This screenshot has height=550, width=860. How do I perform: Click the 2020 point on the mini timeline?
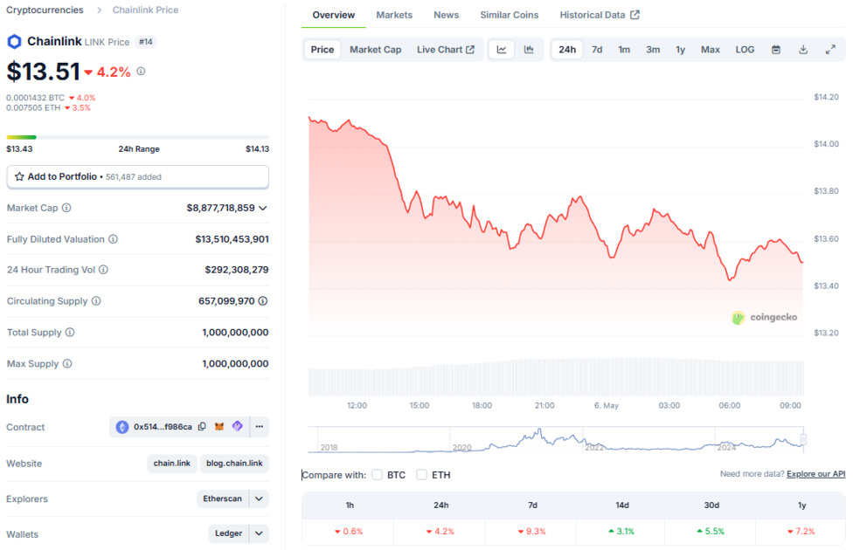461,448
